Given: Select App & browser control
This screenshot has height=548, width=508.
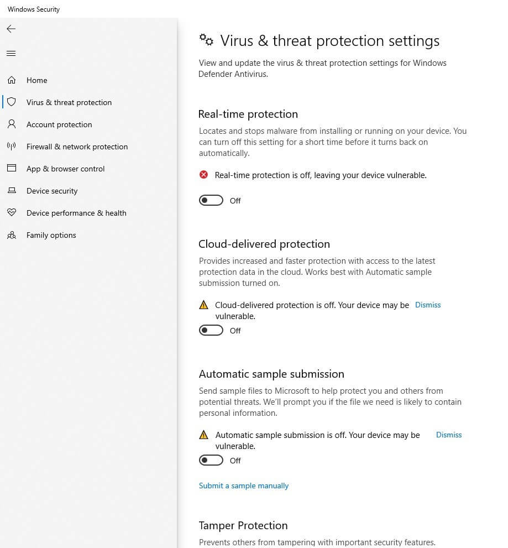Looking at the screenshot, I should pyautogui.click(x=65, y=169).
